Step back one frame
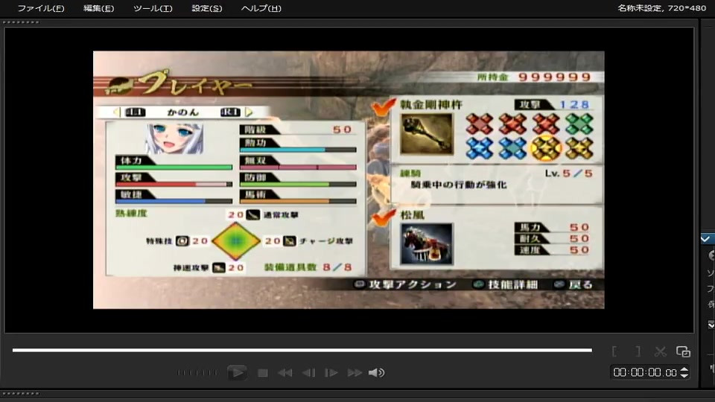This screenshot has height=402, width=715. click(x=308, y=373)
